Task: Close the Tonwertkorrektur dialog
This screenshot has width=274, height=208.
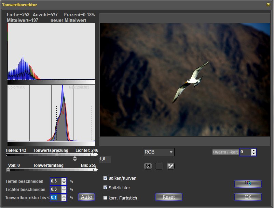Action: [268, 5]
